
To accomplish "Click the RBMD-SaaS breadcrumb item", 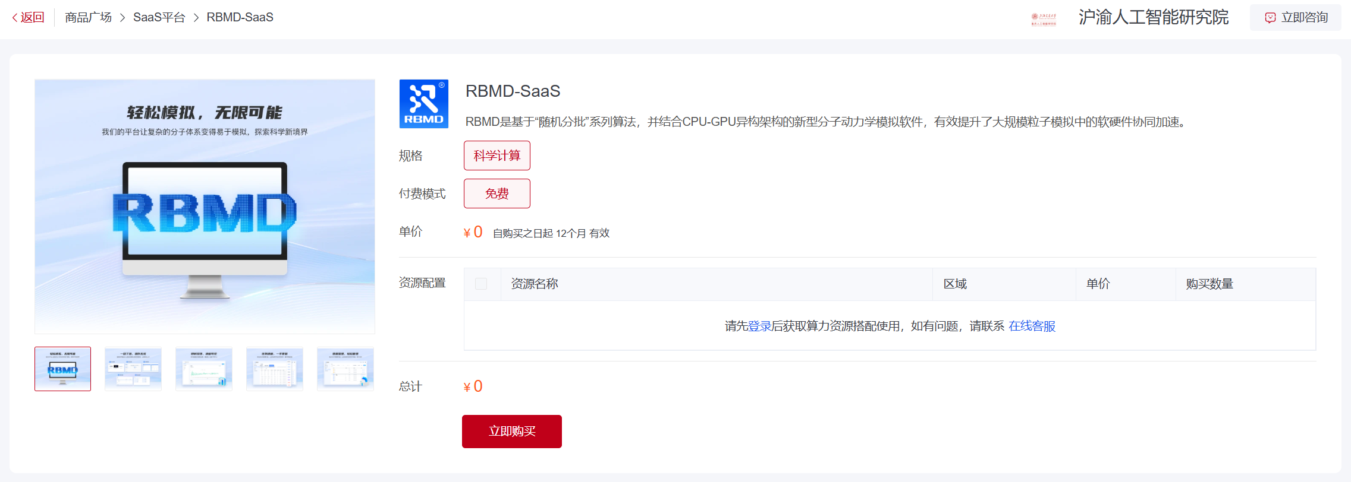I will point(240,18).
